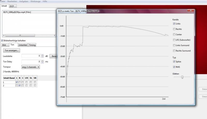Enable the Center channel checkbox
Screen dimensions: 207x119
click(x=174, y=35)
